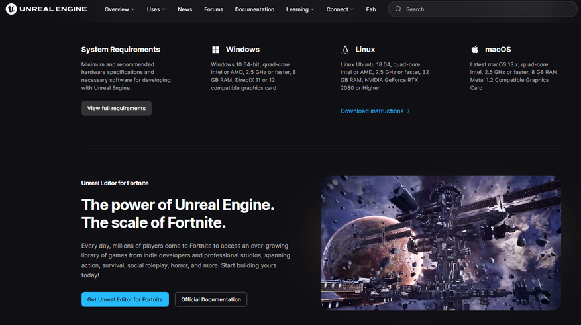Click the Windows logo icon
This screenshot has height=325, width=581.
pos(216,50)
